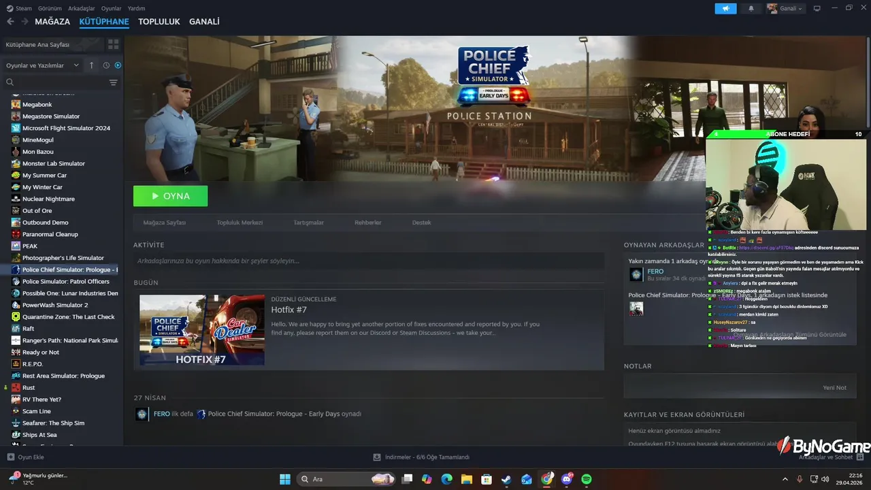Toggle the ready-to-play filter icon
This screenshot has width=871, height=490.
click(118, 65)
